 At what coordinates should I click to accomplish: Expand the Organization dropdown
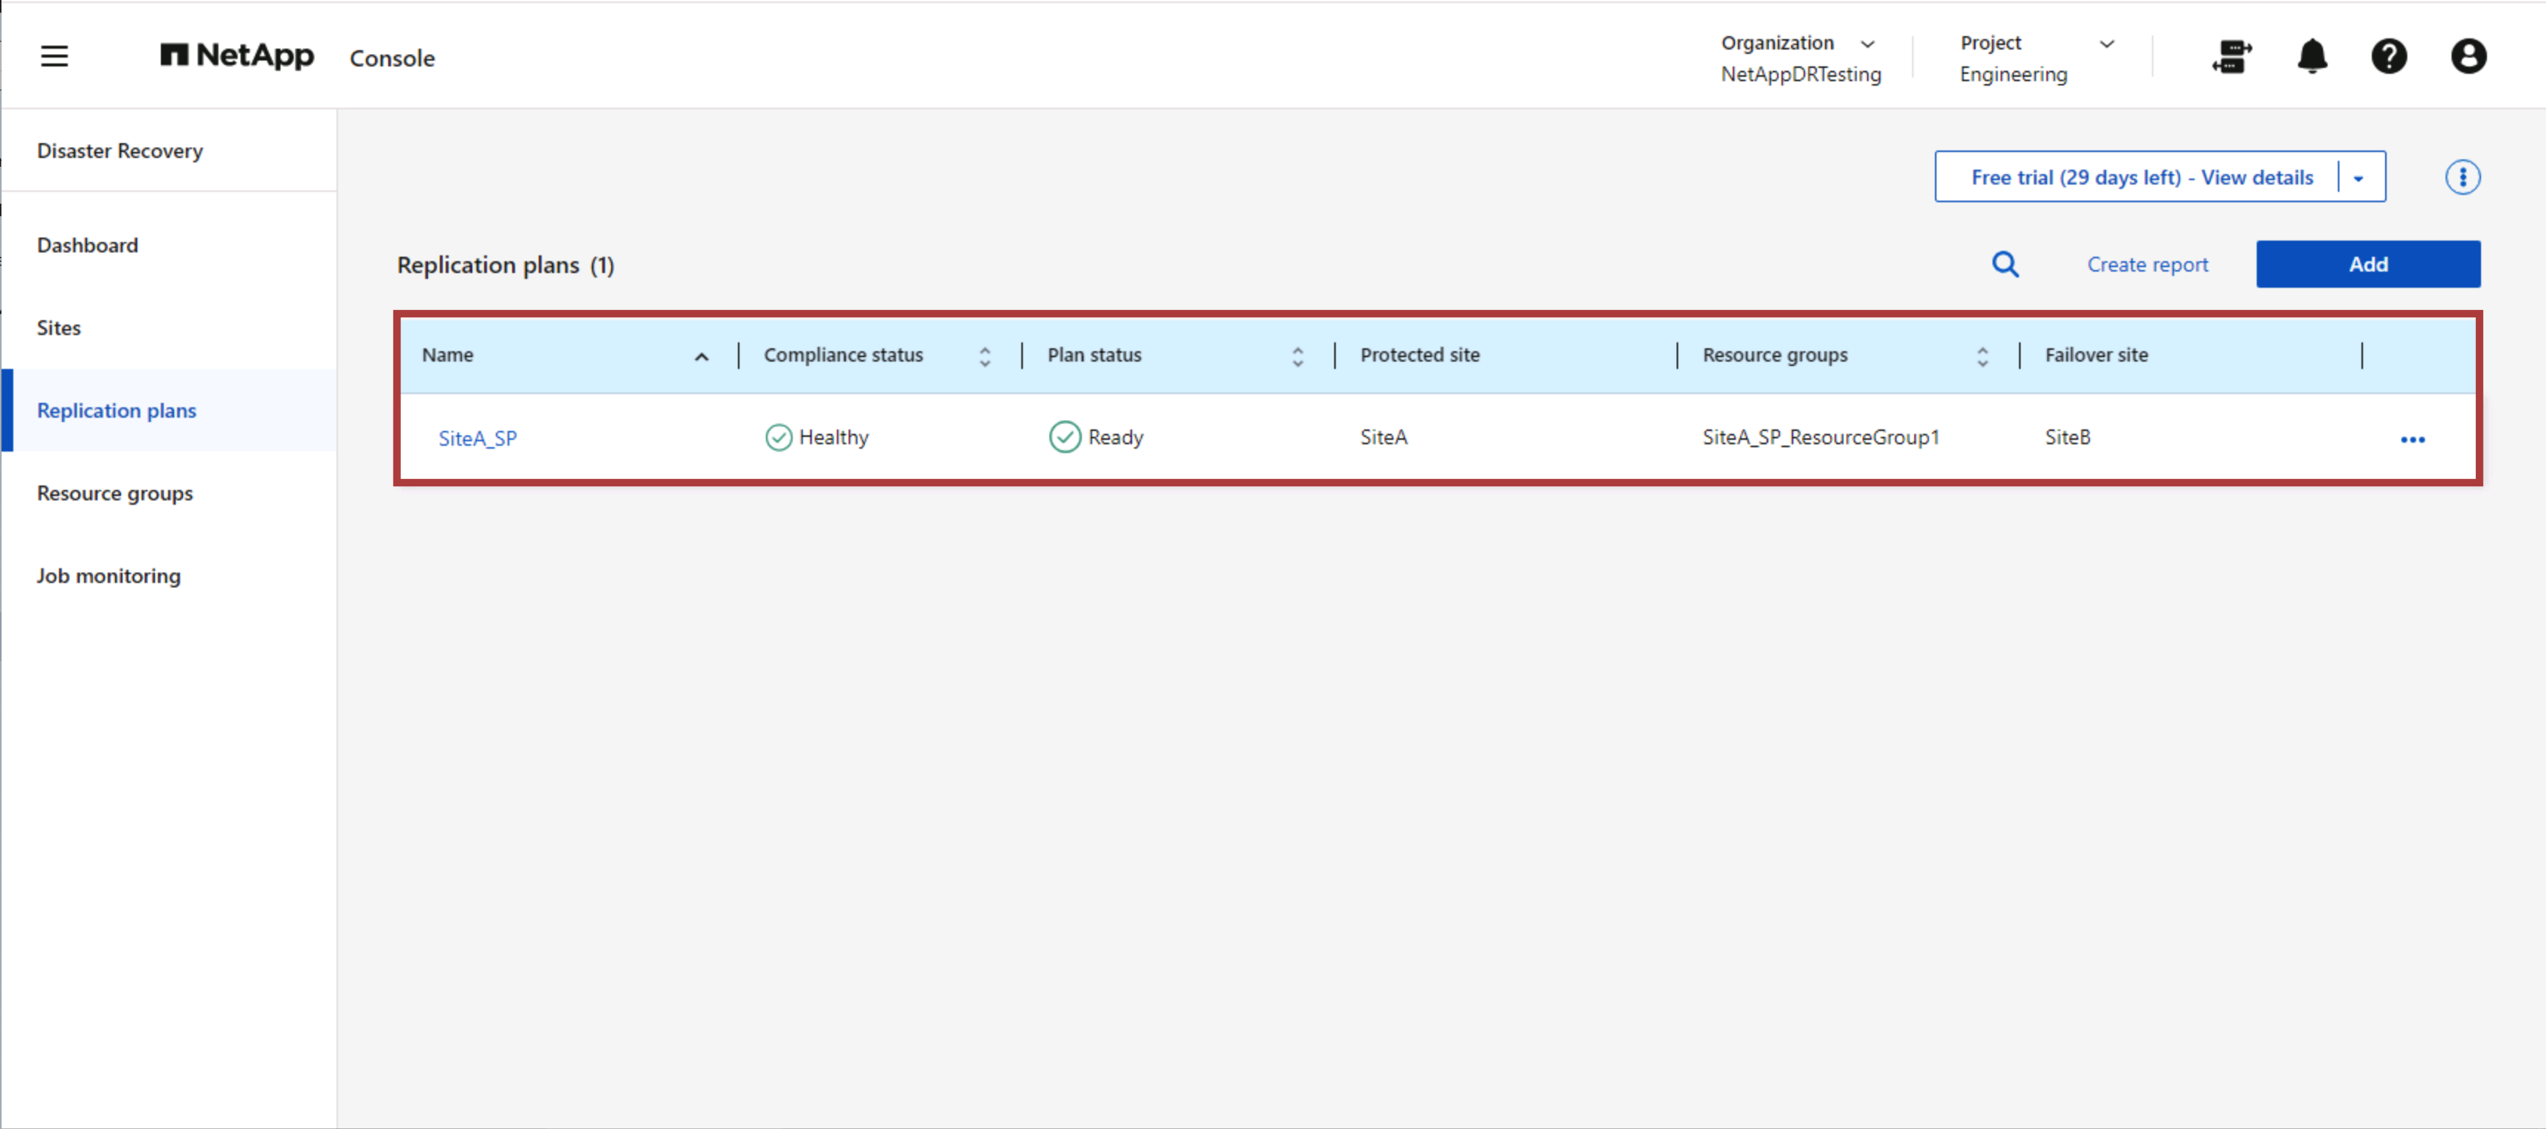point(1868,43)
